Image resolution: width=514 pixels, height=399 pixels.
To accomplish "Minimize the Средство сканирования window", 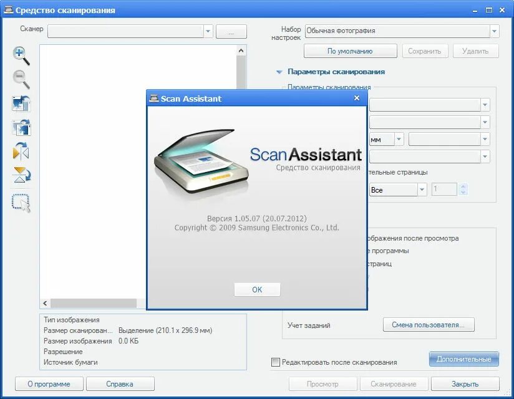I will tap(475, 10).
